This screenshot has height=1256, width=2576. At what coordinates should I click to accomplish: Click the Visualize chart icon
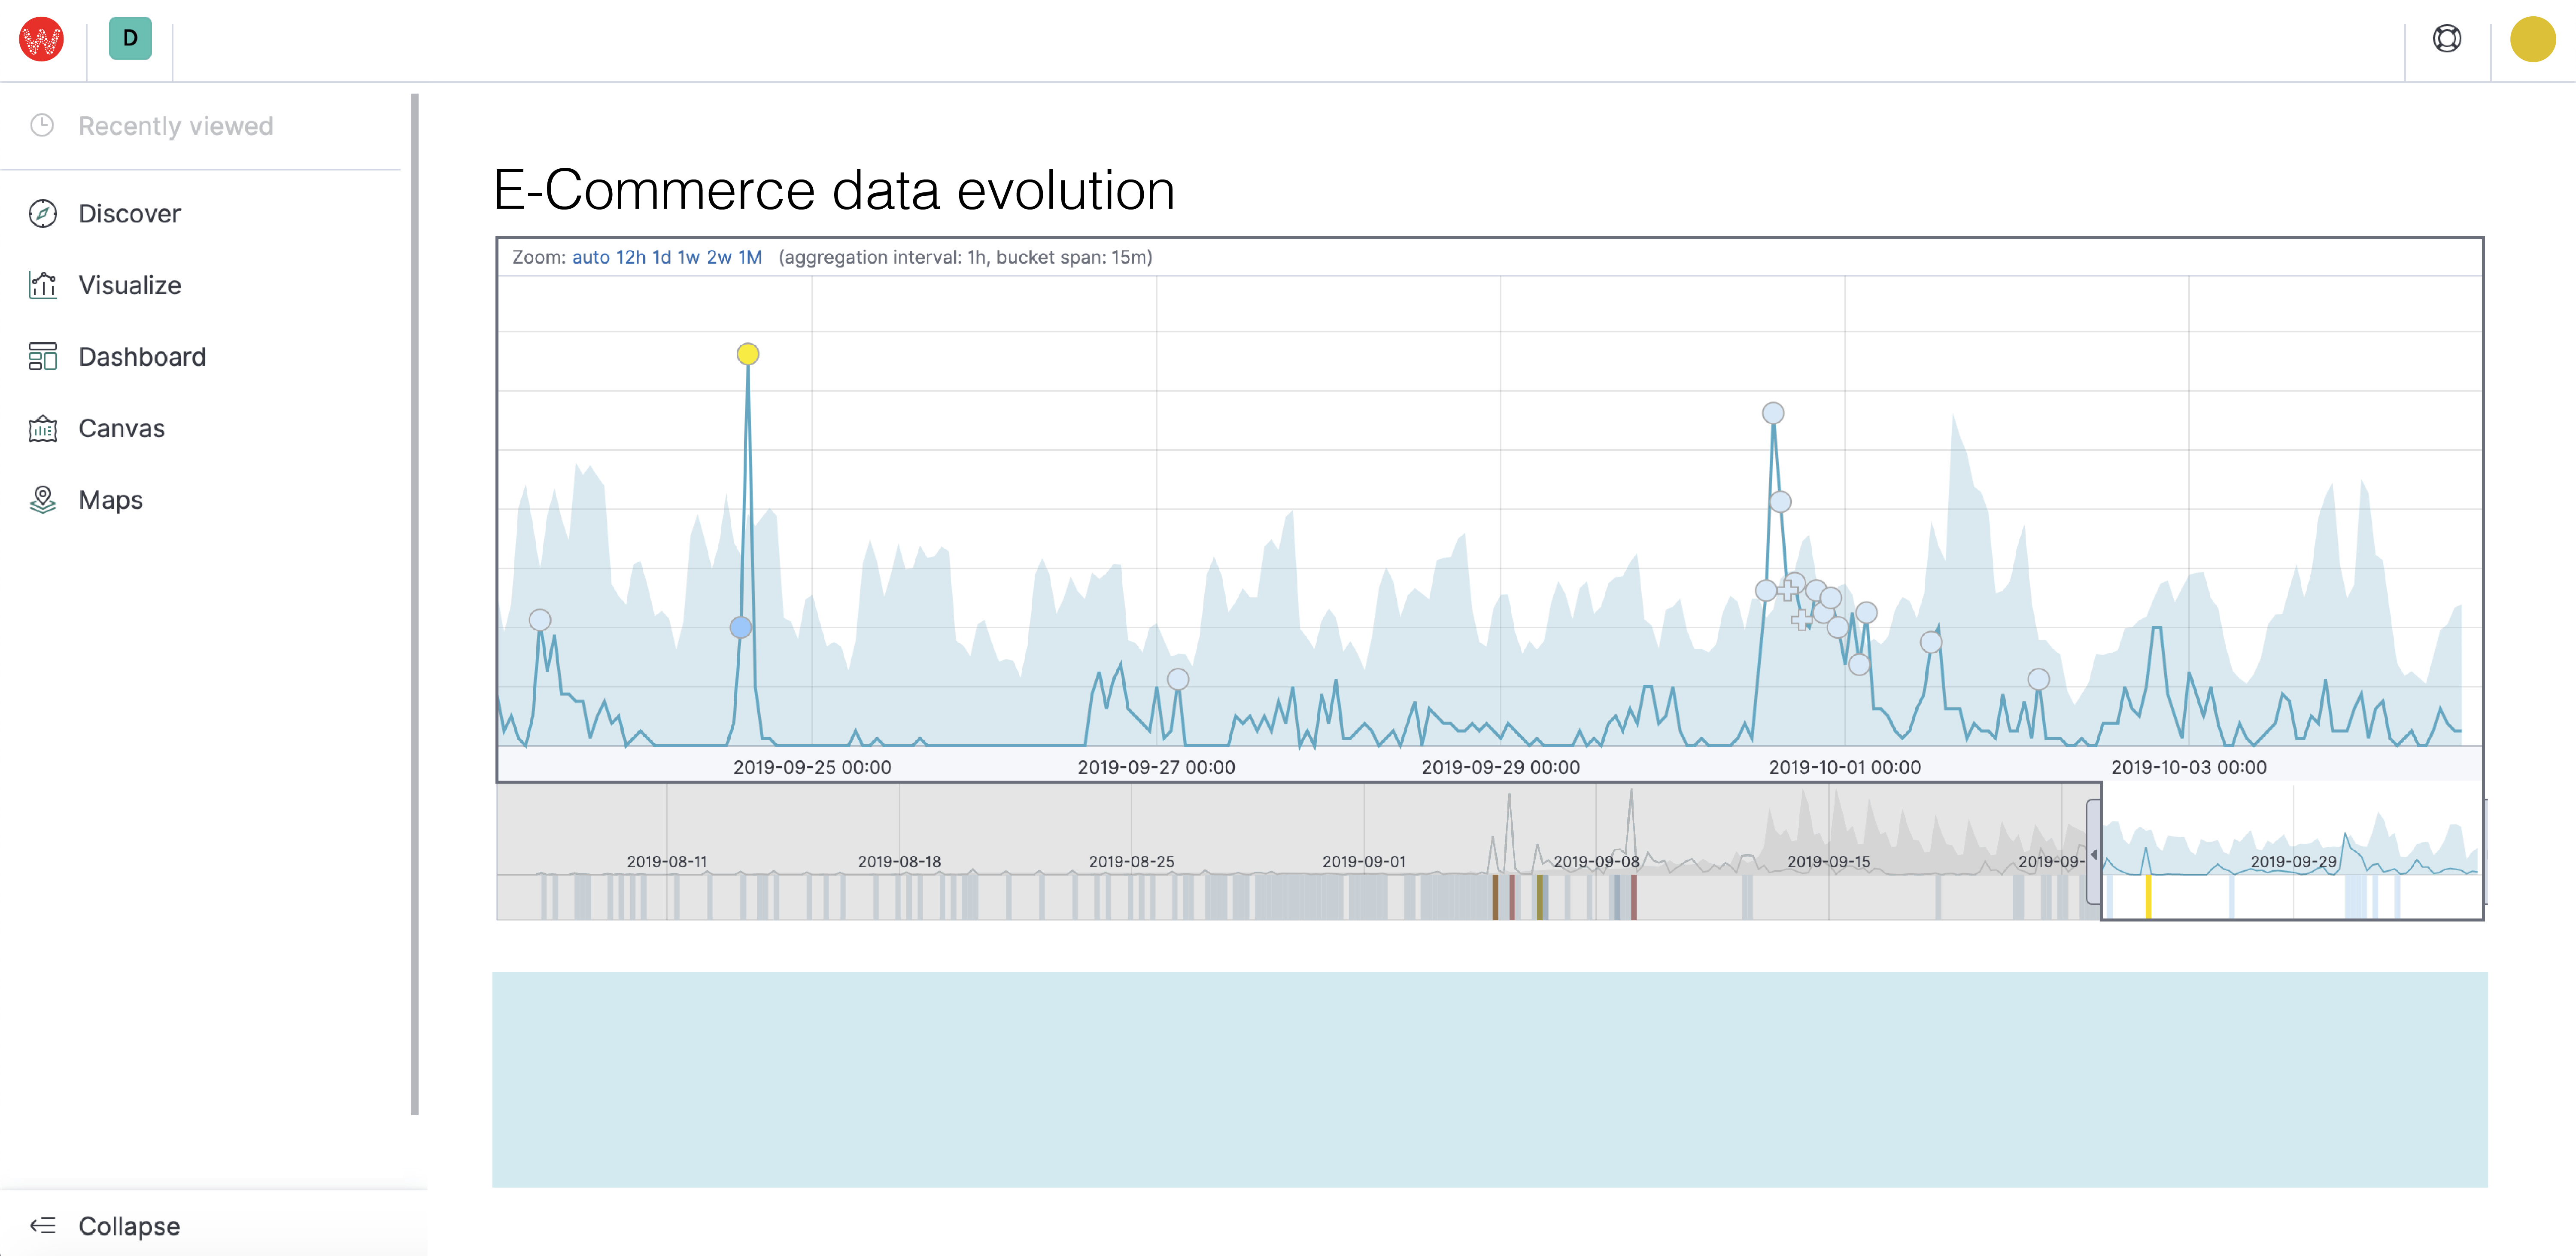pyautogui.click(x=42, y=285)
